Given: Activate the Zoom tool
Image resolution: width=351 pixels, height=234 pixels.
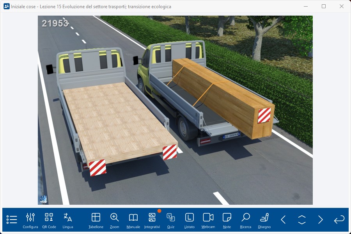Looking at the screenshot, I should click(115, 220).
